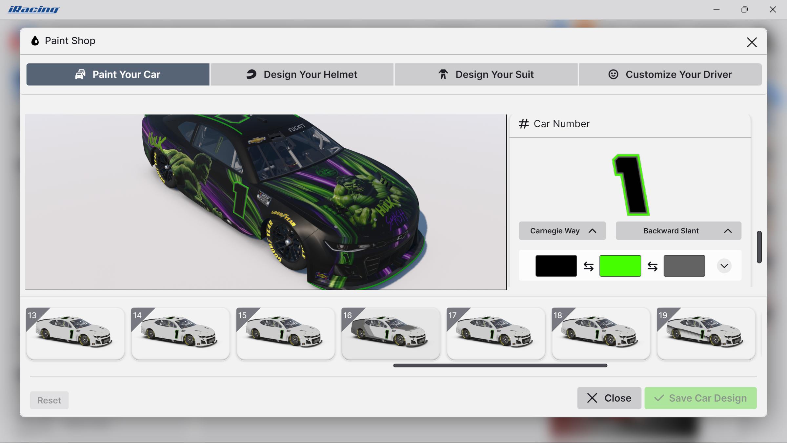Swap the green and gray number colors
This screenshot has height=443, width=787.
[x=652, y=266]
